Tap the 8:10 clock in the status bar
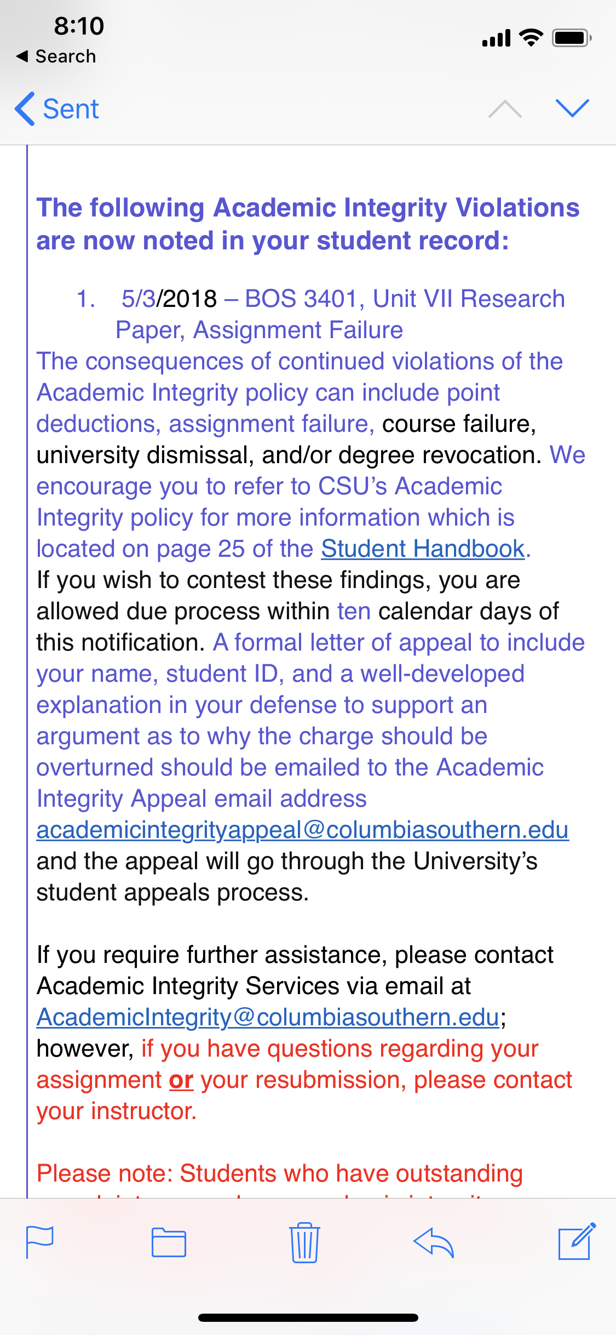The image size is (616, 1335). (79, 26)
